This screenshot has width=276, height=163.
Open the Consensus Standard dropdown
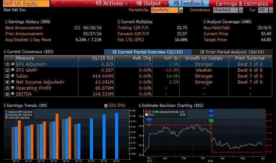241,10
